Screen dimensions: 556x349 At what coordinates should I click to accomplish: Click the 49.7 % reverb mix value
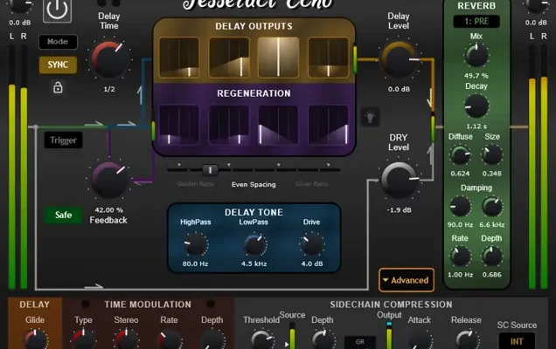click(x=476, y=76)
